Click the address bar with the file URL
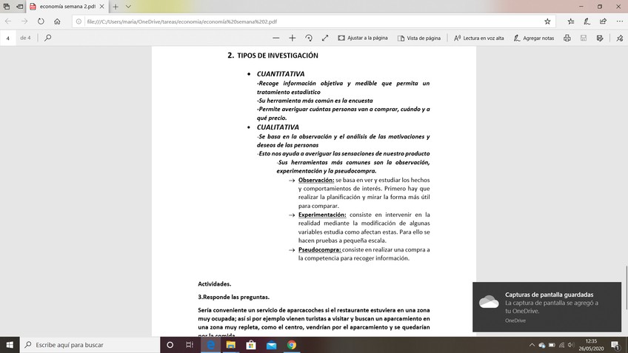This screenshot has width=628, height=353. pyautogui.click(x=313, y=21)
